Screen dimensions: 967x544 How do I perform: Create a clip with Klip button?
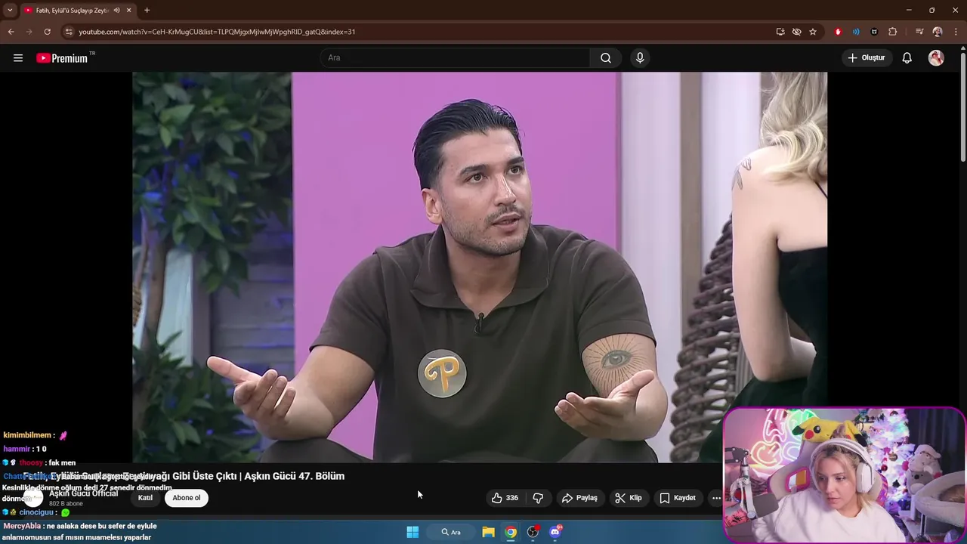coord(629,498)
